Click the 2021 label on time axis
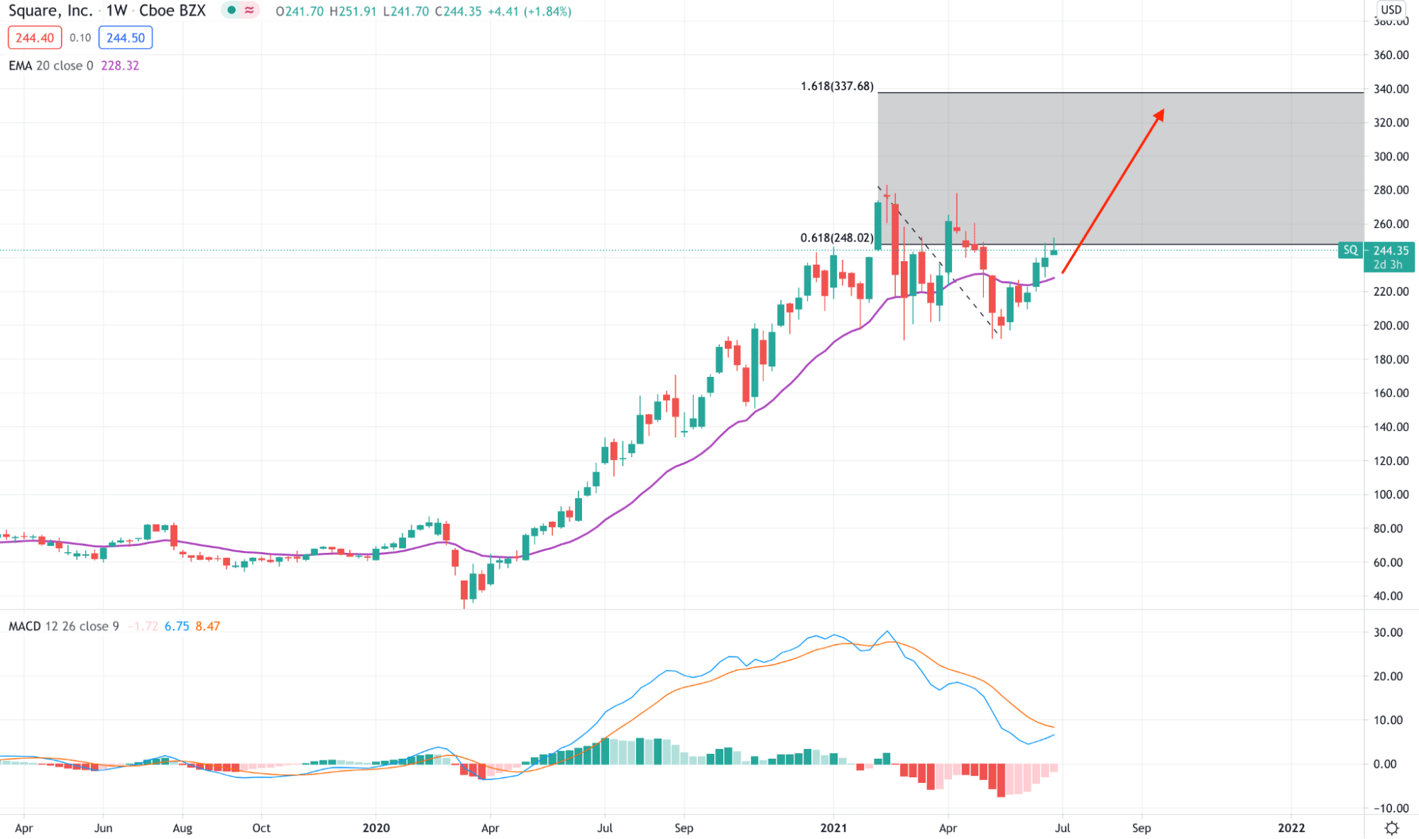The image size is (1419, 839). coord(833,828)
